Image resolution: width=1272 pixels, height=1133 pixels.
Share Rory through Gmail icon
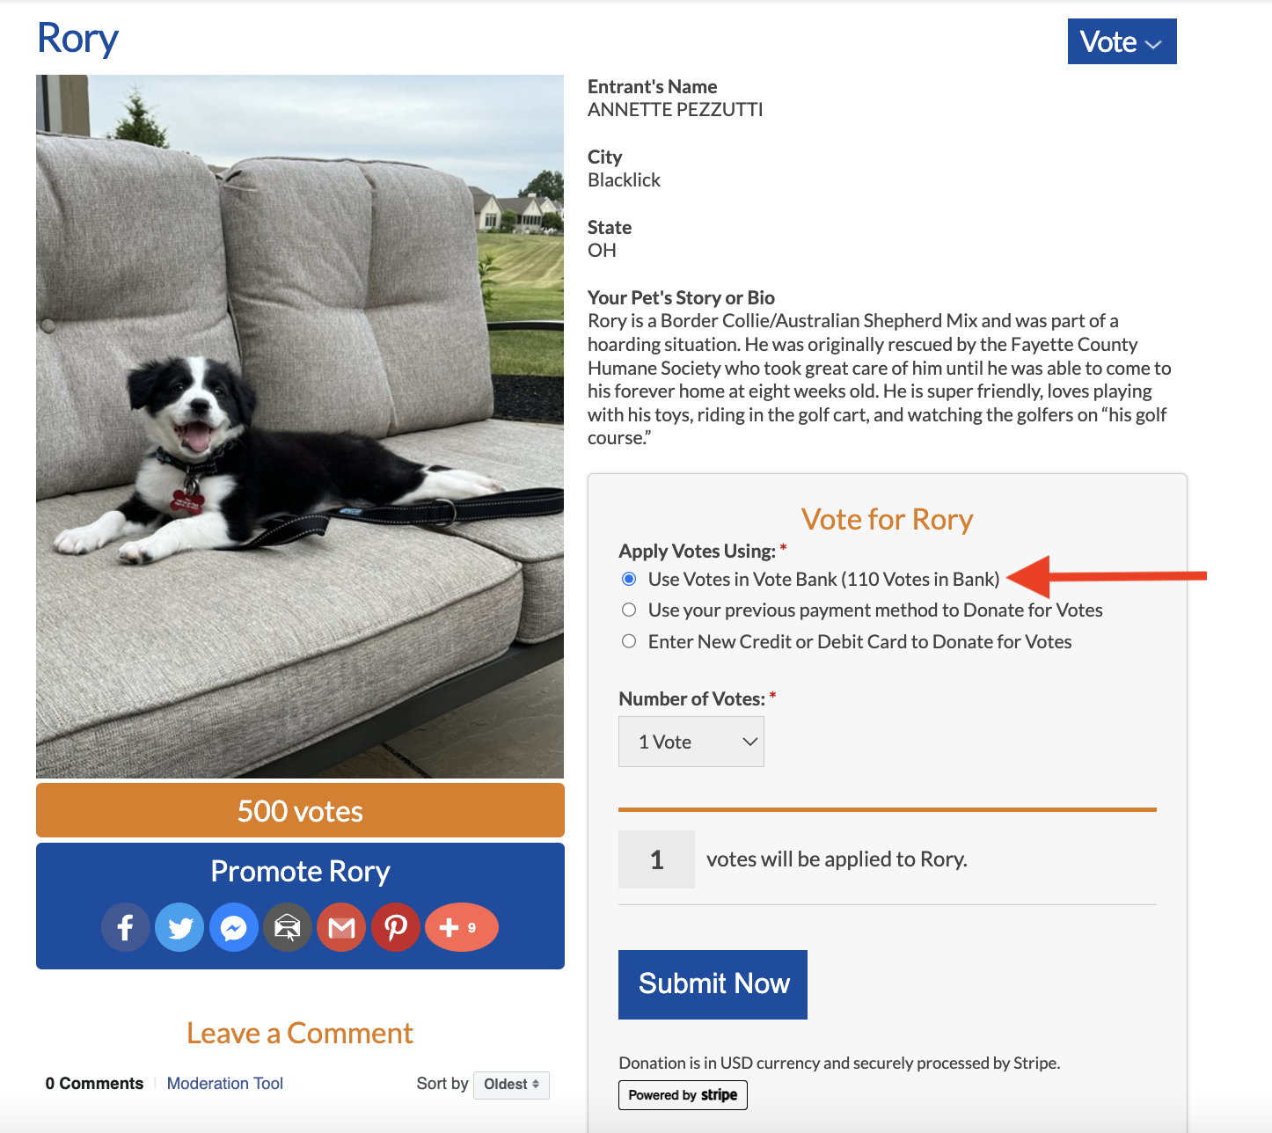pos(341,927)
